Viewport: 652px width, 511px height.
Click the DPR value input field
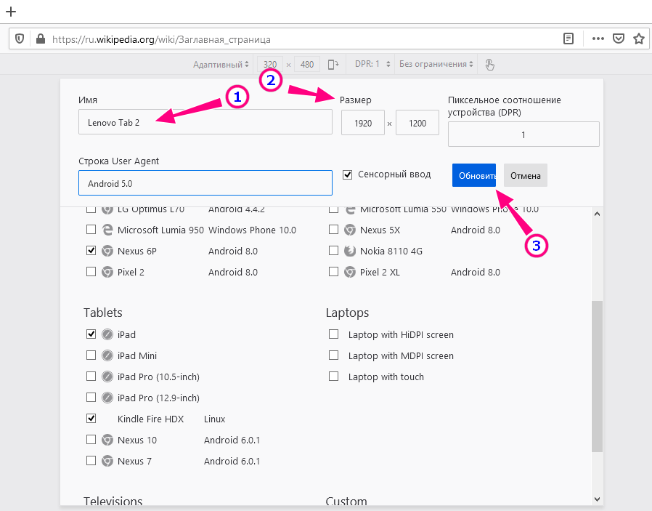[x=523, y=134]
